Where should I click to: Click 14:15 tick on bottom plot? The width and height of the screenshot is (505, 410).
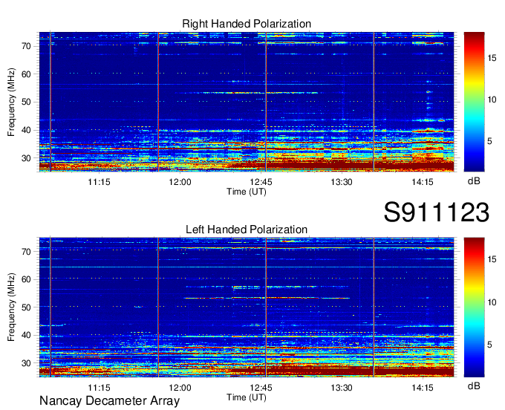[423, 388]
